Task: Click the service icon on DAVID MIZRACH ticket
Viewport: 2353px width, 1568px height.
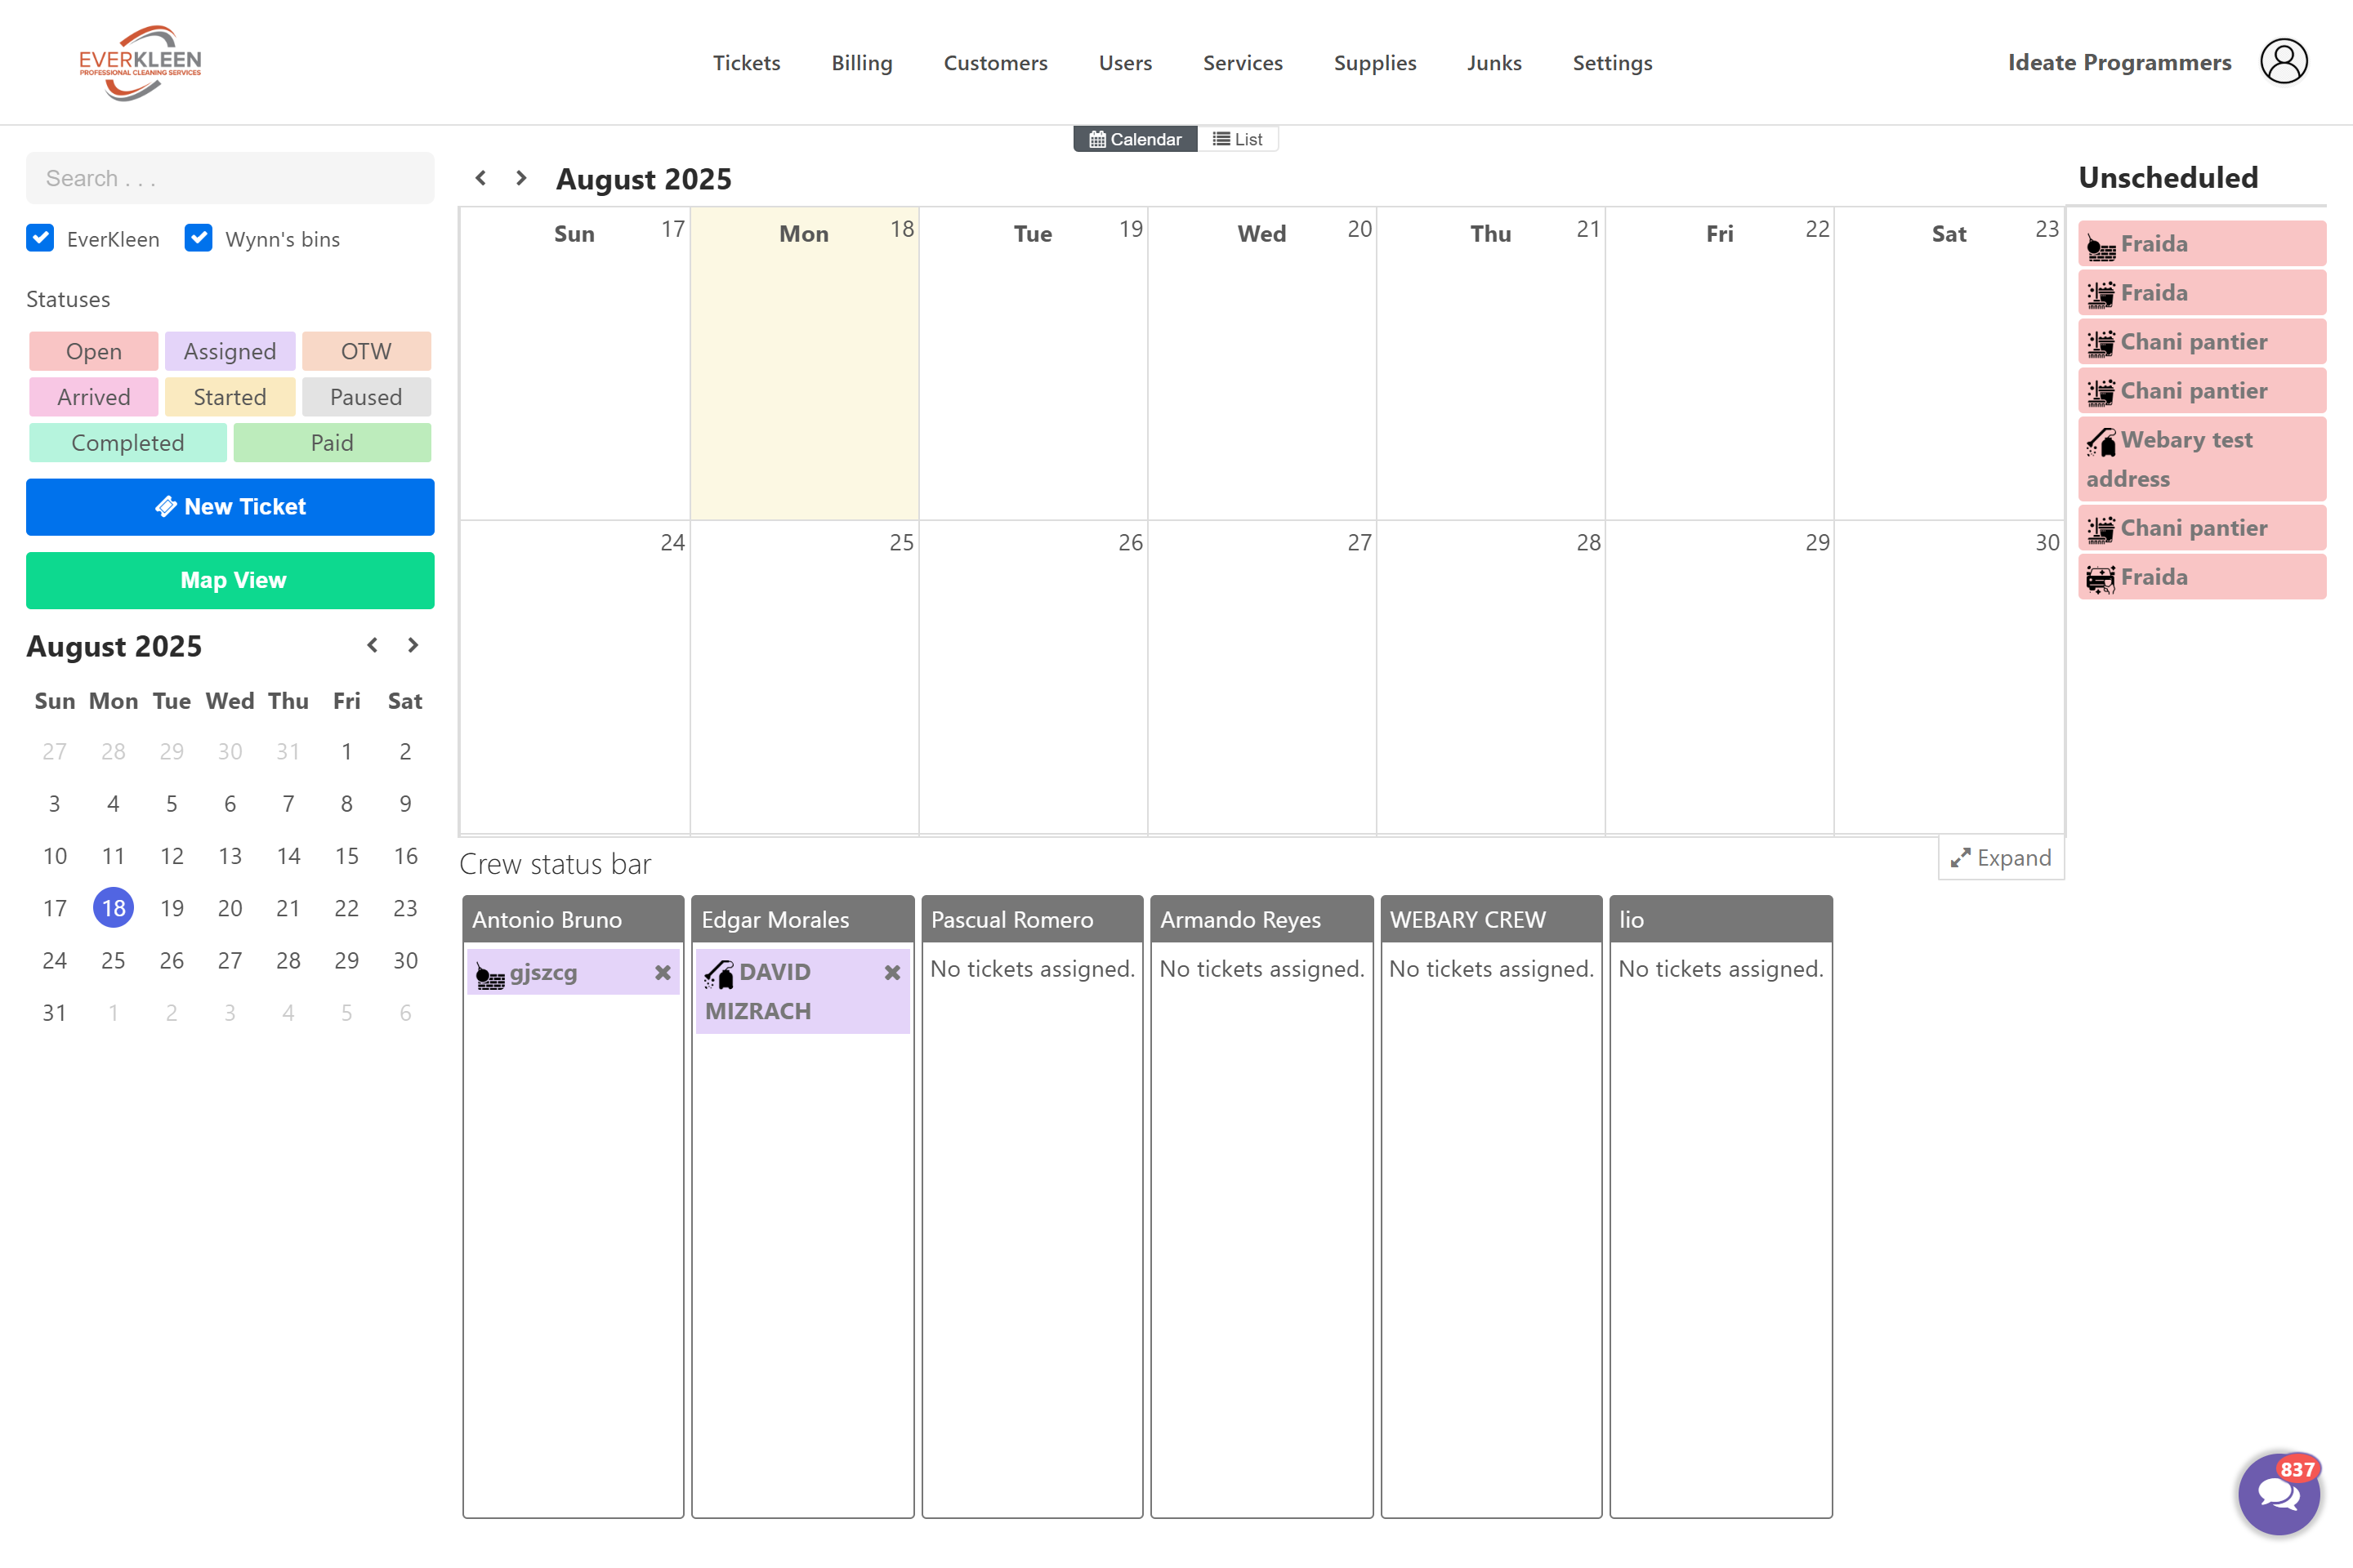Action: pos(719,974)
